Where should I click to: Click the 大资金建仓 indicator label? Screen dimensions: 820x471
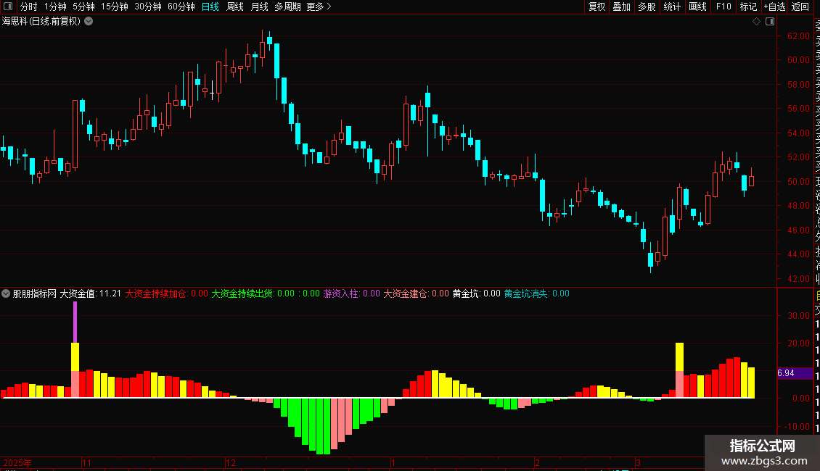(x=416, y=293)
